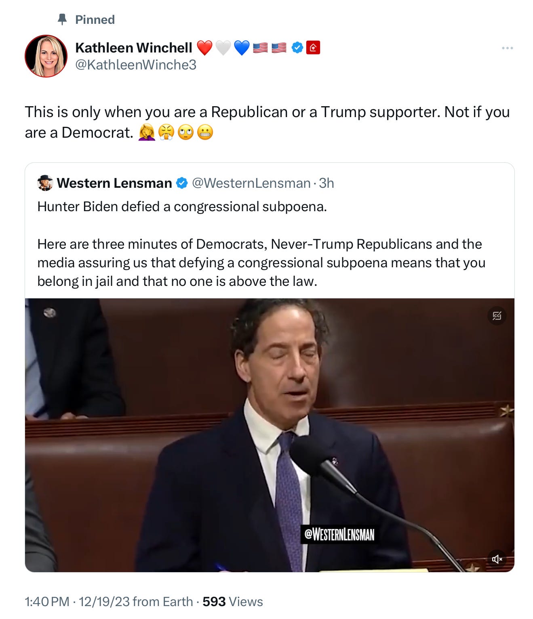The image size is (533, 619).
Task: Play the embedded video of the speaker
Action: click(x=270, y=435)
